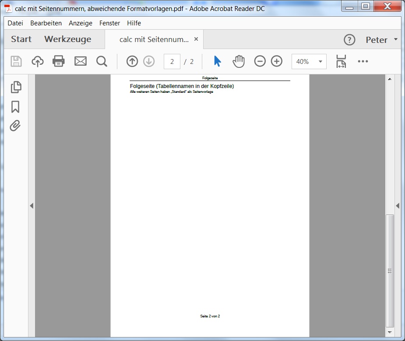Go to previous page arrow
Screen dimensions: 405x341
tap(132, 61)
